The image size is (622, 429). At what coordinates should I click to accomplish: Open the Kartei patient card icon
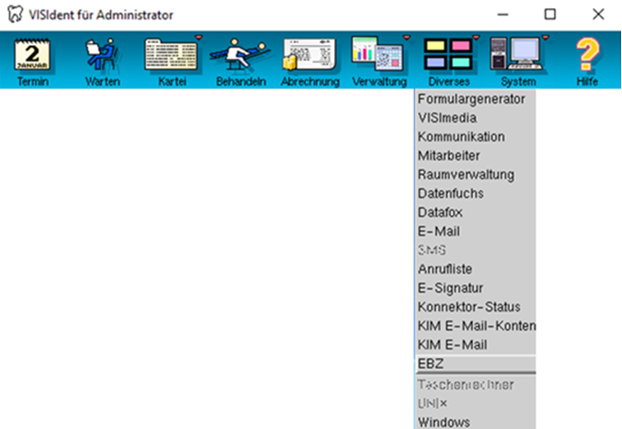(171, 54)
